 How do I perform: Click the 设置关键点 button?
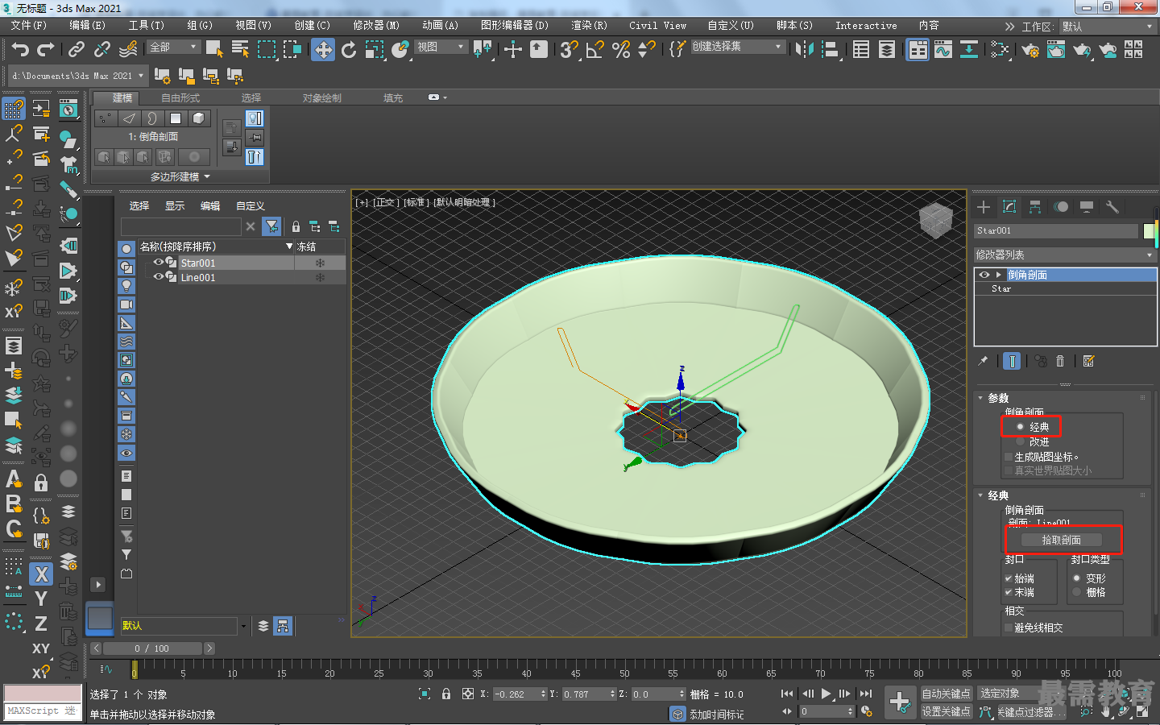946,711
